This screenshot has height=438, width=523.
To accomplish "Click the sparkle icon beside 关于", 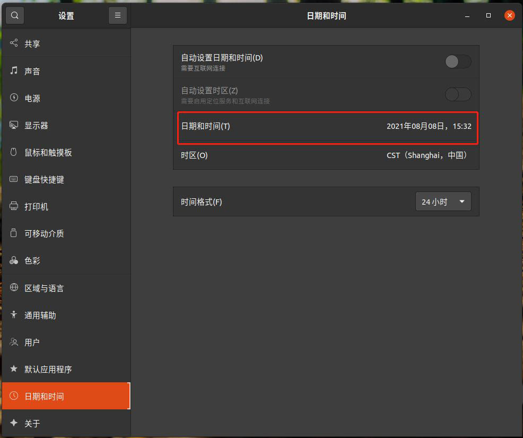I will 14,423.
